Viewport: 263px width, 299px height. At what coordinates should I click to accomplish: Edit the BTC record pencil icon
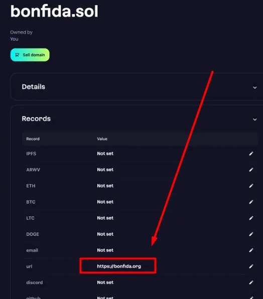tap(251, 202)
